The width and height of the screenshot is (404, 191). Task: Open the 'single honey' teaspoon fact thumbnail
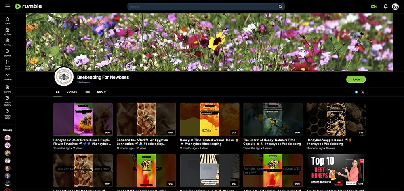point(273,171)
